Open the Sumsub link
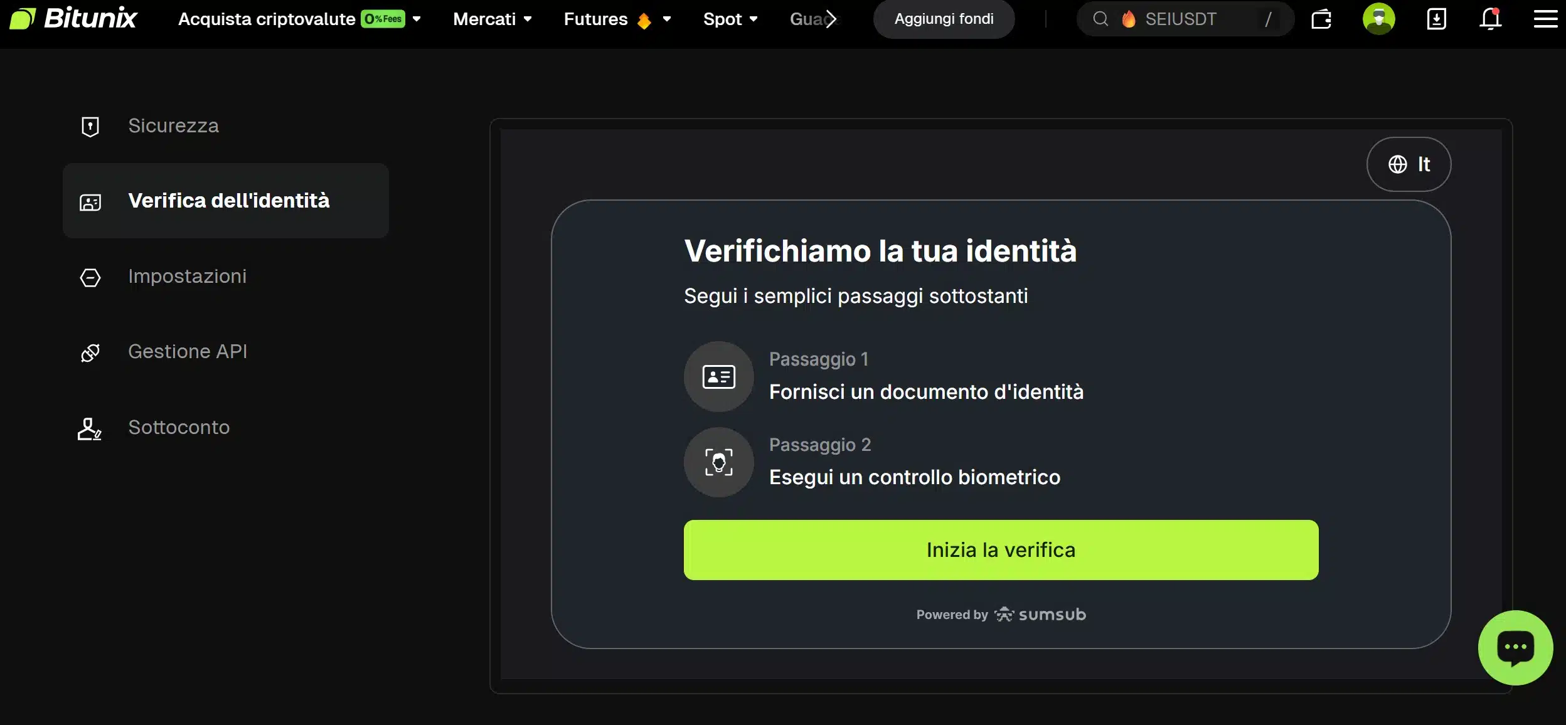1566x725 pixels. pyautogui.click(x=1040, y=614)
